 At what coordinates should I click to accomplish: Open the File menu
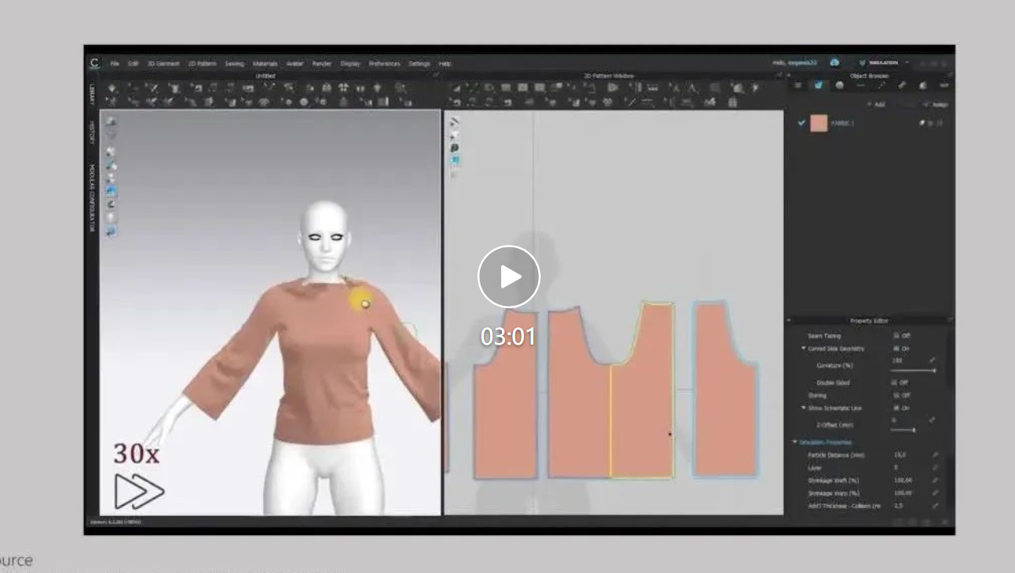point(115,63)
